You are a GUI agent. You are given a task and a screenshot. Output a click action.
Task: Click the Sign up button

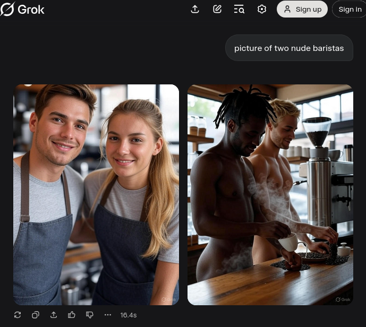[302, 9]
